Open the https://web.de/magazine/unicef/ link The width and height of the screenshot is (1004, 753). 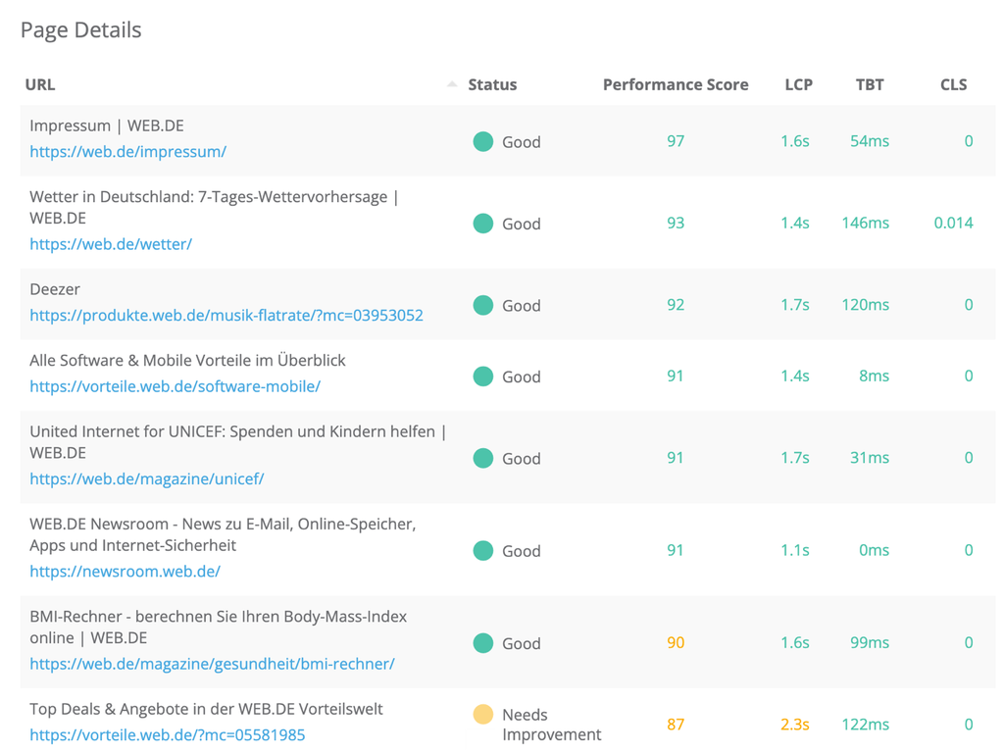coord(147,478)
